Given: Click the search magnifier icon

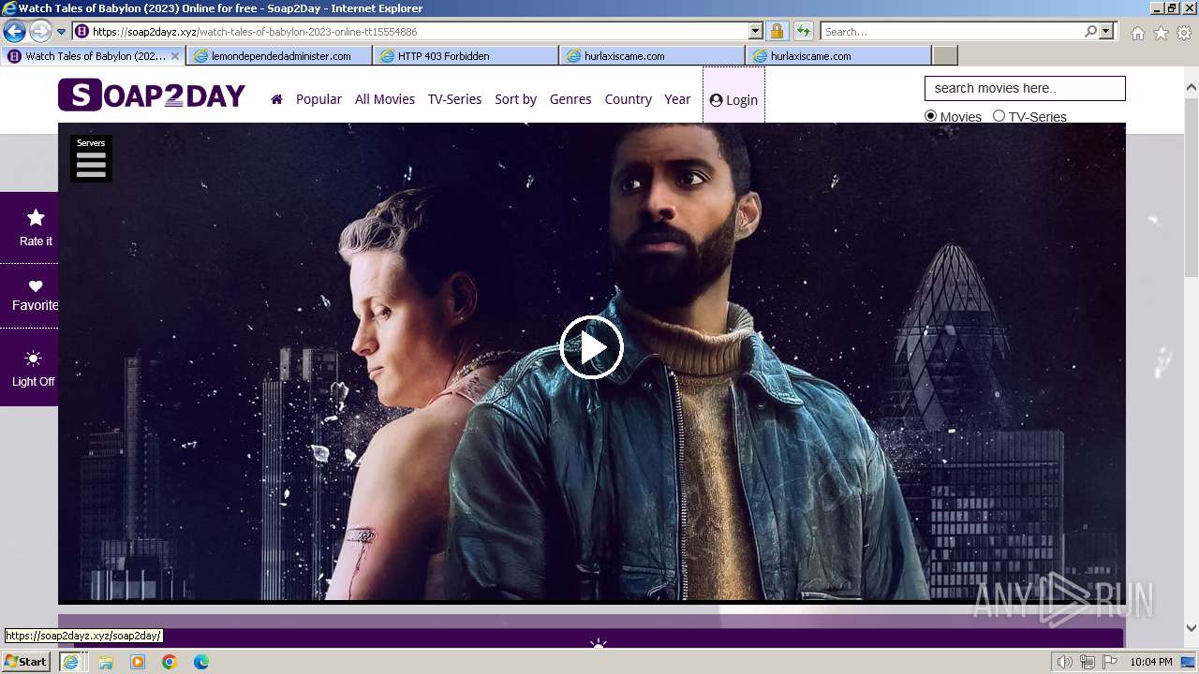Looking at the screenshot, I should [1090, 31].
